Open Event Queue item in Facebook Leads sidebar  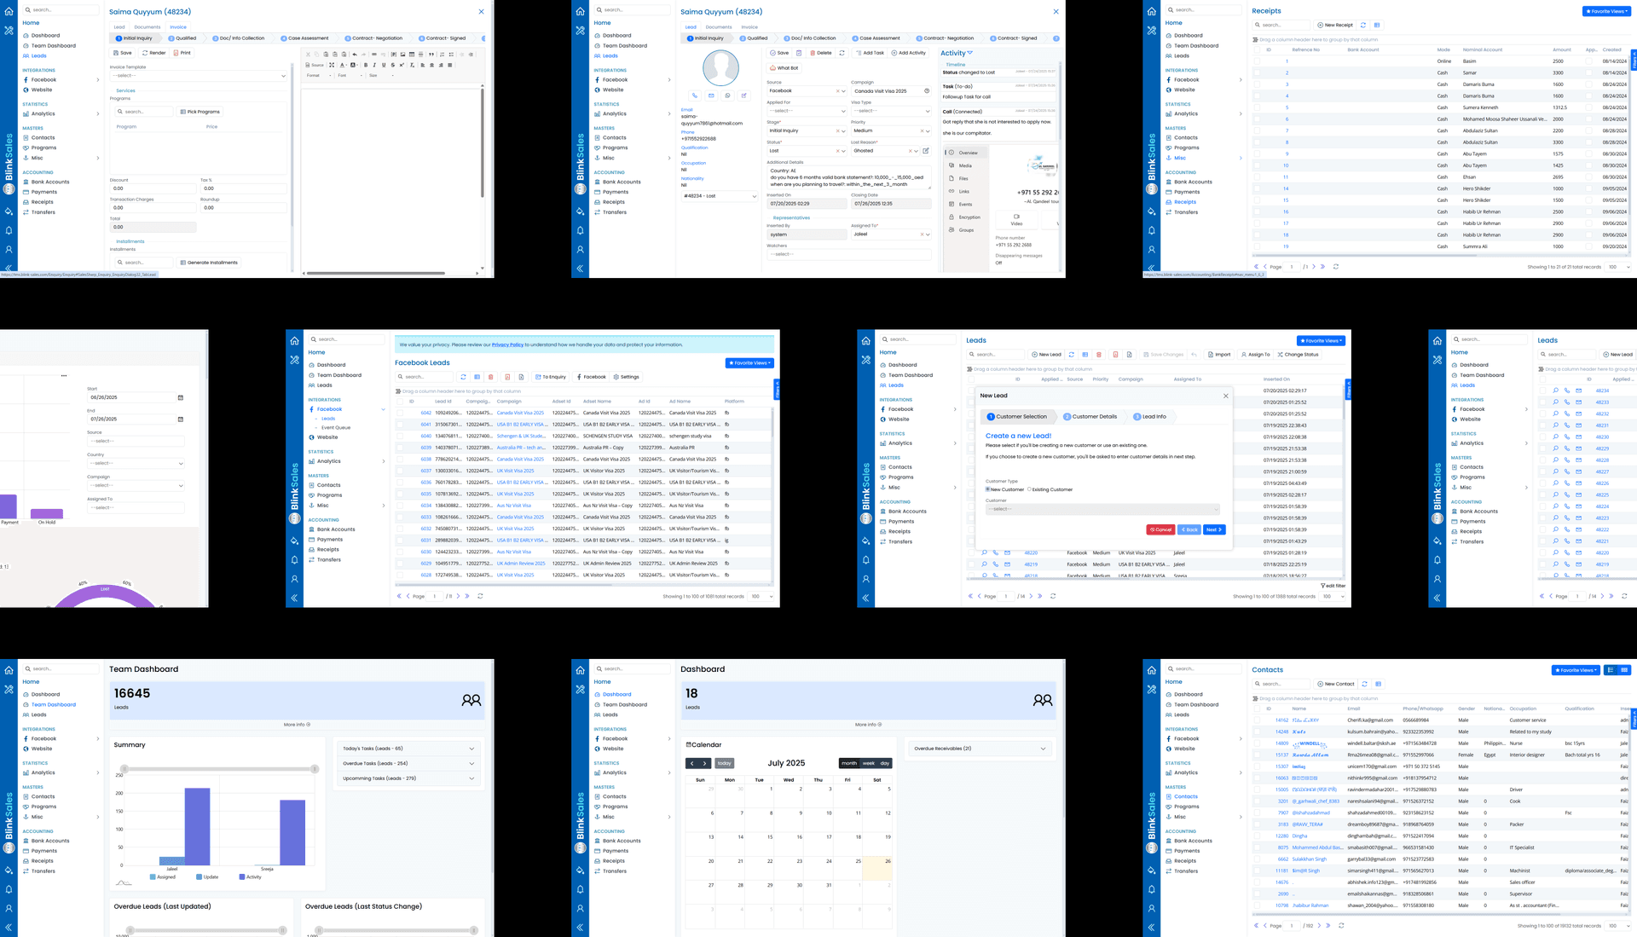[x=336, y=427]
